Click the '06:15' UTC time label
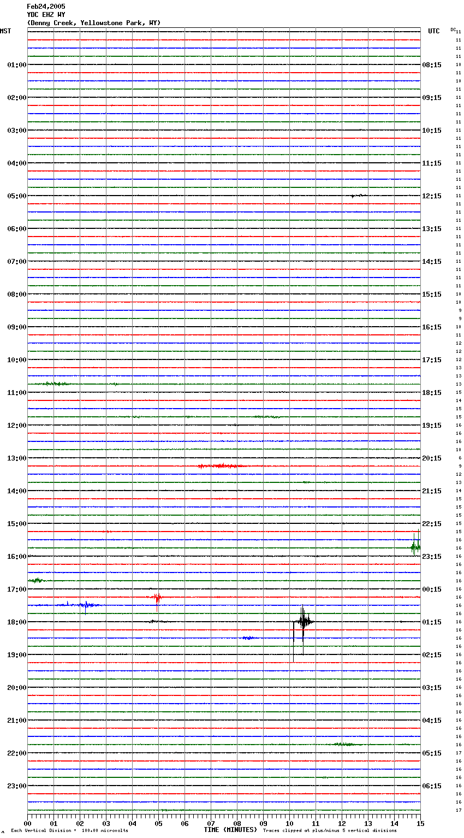Viewport: 464px width, 838px height. tap(432, 786)
